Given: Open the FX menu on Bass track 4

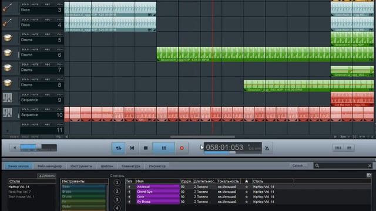Looking at the screenshot, I should point(60,19).
